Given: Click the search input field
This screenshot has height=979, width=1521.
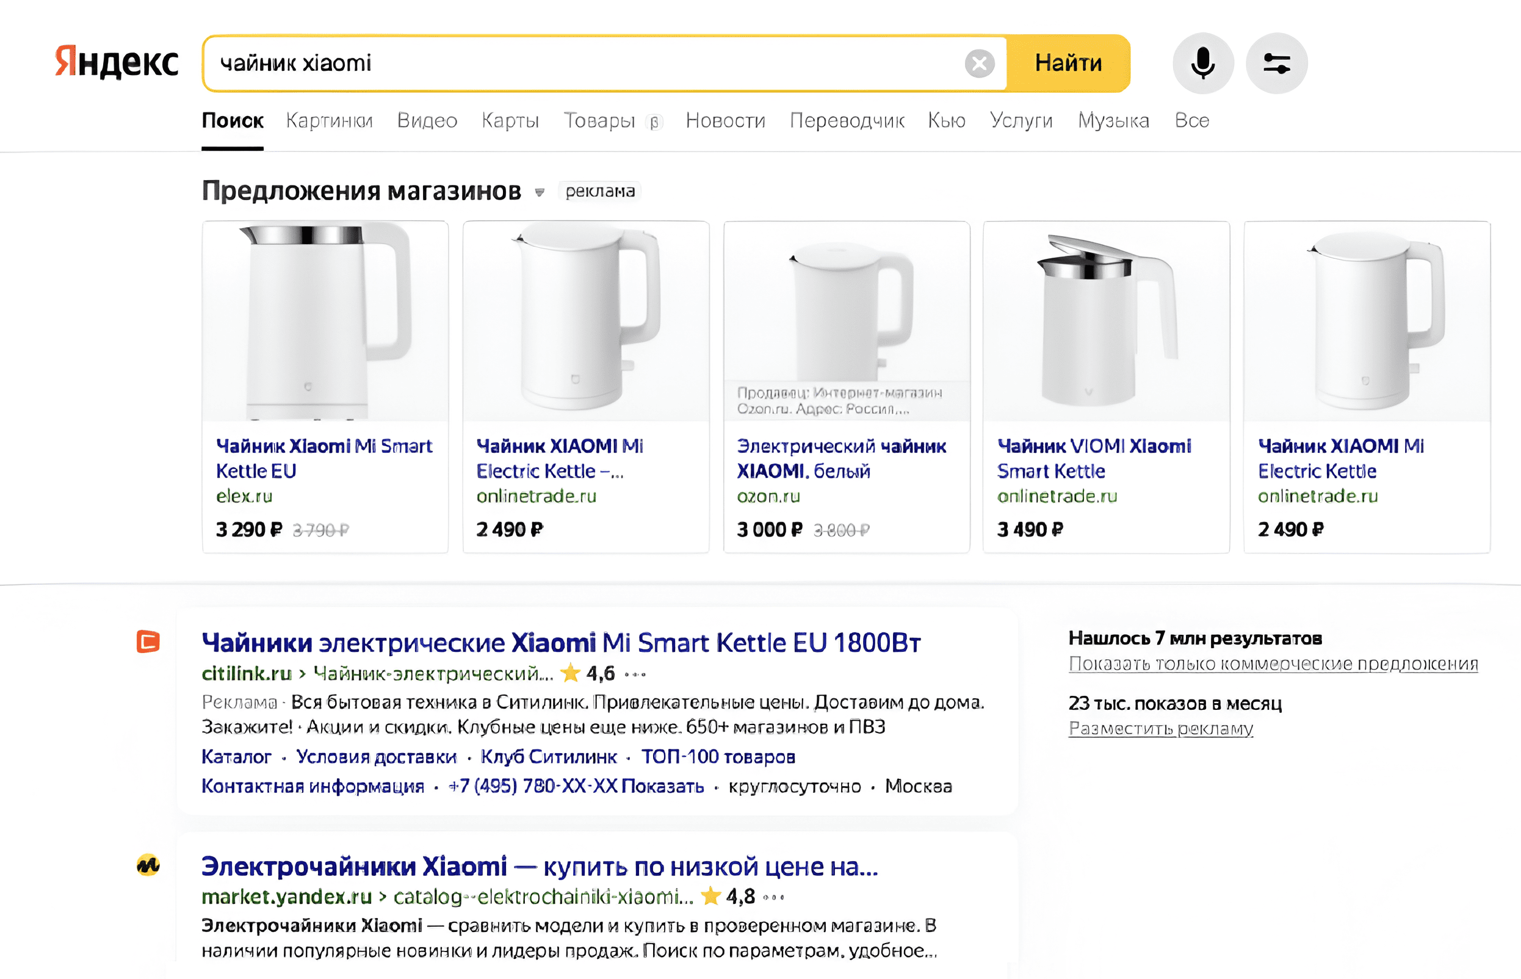Looking at the screenshot, I should pos(585,63).
